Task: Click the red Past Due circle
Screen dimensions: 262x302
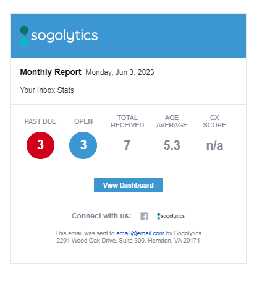Action: pyautogui.click(x=40, y=145)
